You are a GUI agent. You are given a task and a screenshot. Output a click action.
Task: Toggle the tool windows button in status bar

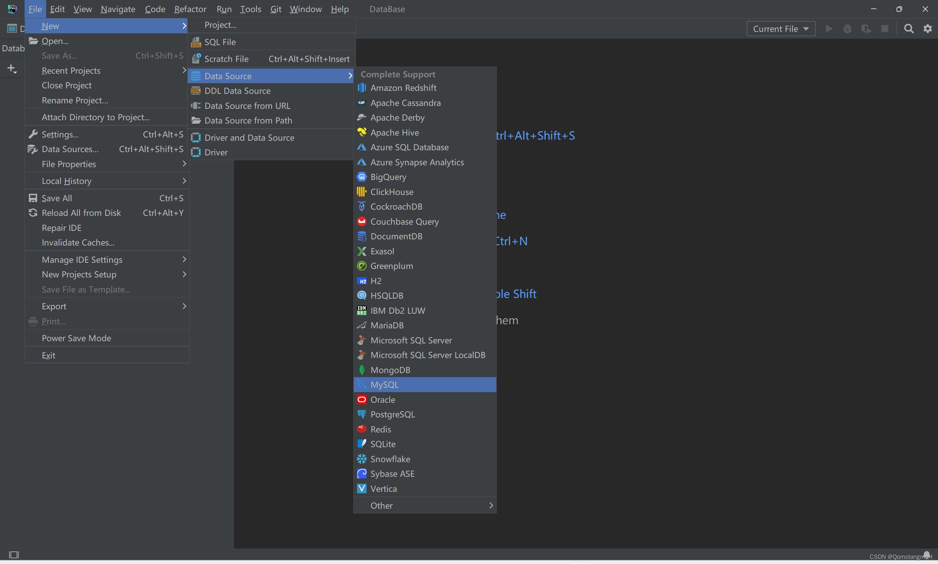(14, 554)
